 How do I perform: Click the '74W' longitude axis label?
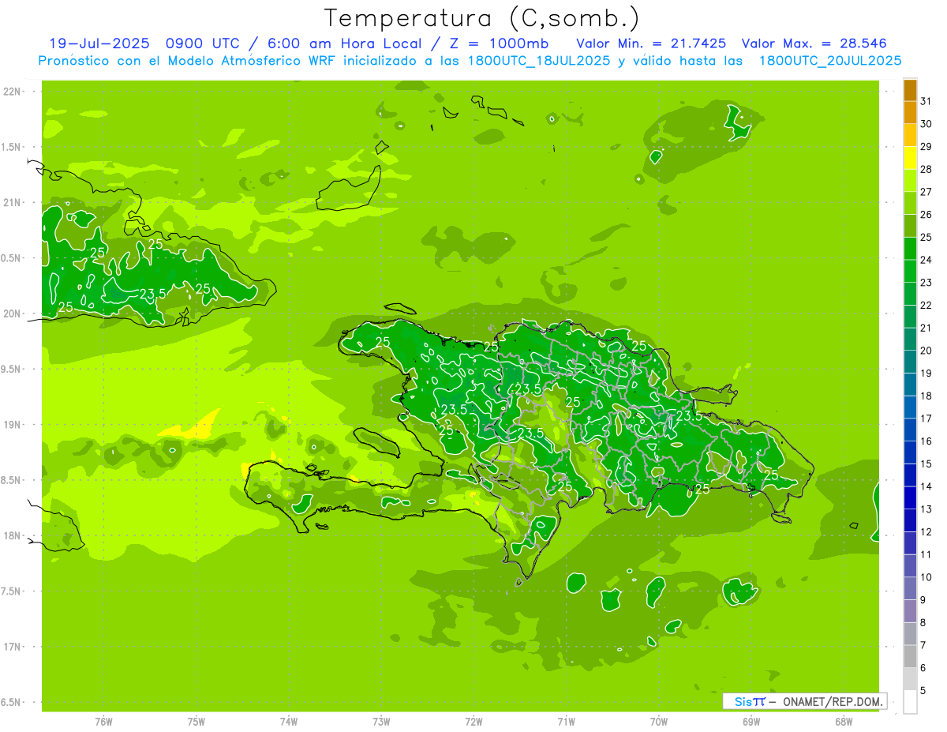coord(289,722)
